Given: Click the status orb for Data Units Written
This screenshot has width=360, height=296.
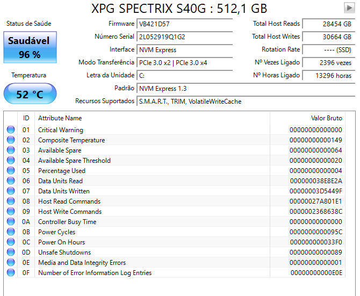Looking at the screenshot, I should [x=11, y=191].
